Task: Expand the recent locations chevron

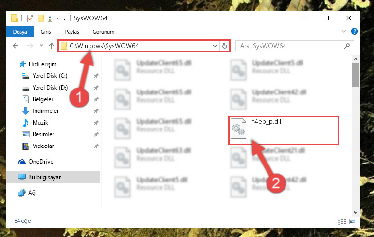Action: click(x=41, y=46)
